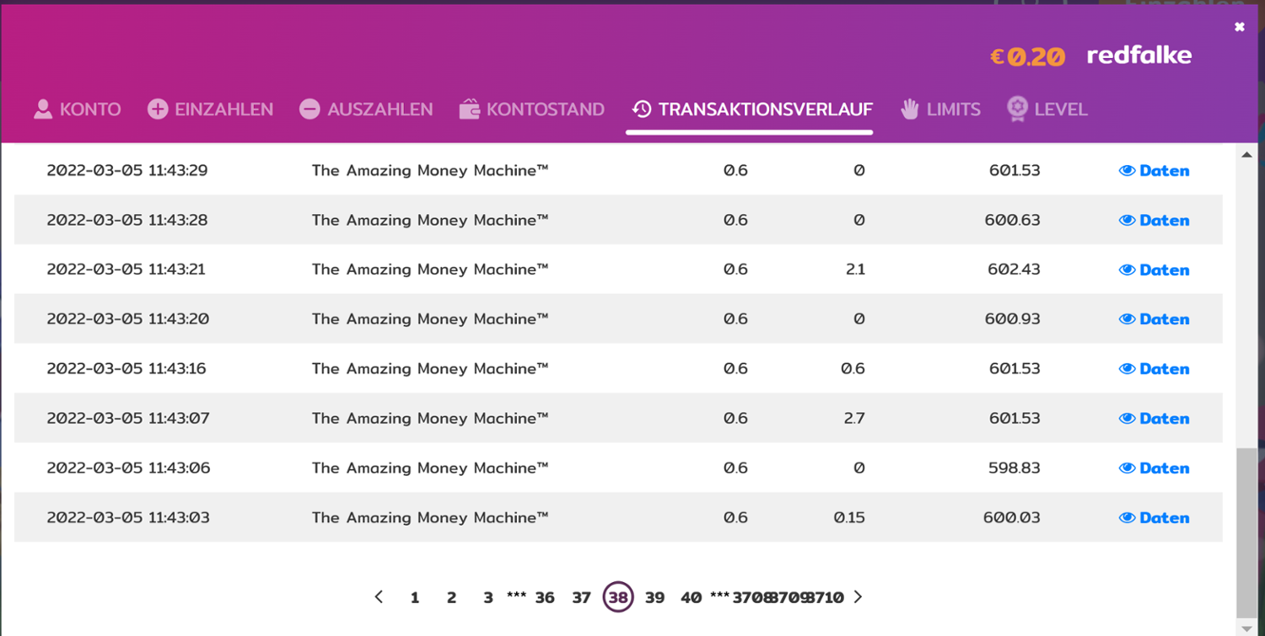
Task: Click the Kontostand wallet icon
Action: pyautogui.click(x=470, y=110)
